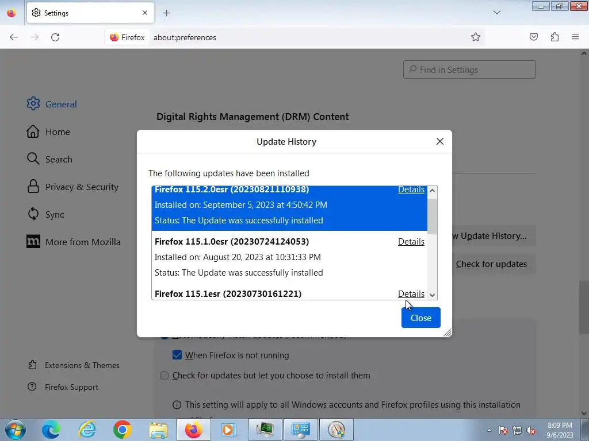Reload the current page
This screenshot has width=589, height=441.
(55, 37)
